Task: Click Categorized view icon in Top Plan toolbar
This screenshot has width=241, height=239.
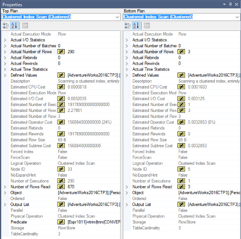Action: tap(6, 26)
